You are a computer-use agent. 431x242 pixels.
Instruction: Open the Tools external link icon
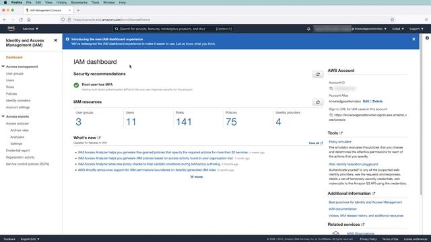(x=341, y=133)
